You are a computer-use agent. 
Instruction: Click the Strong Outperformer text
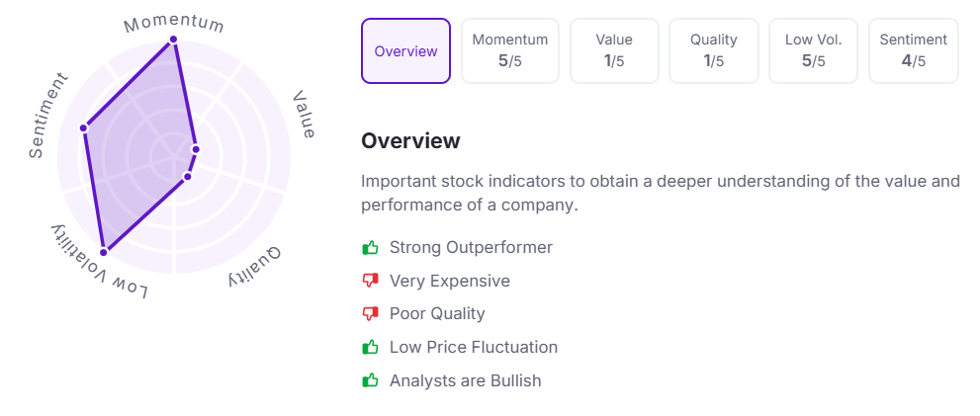point(471,247)
